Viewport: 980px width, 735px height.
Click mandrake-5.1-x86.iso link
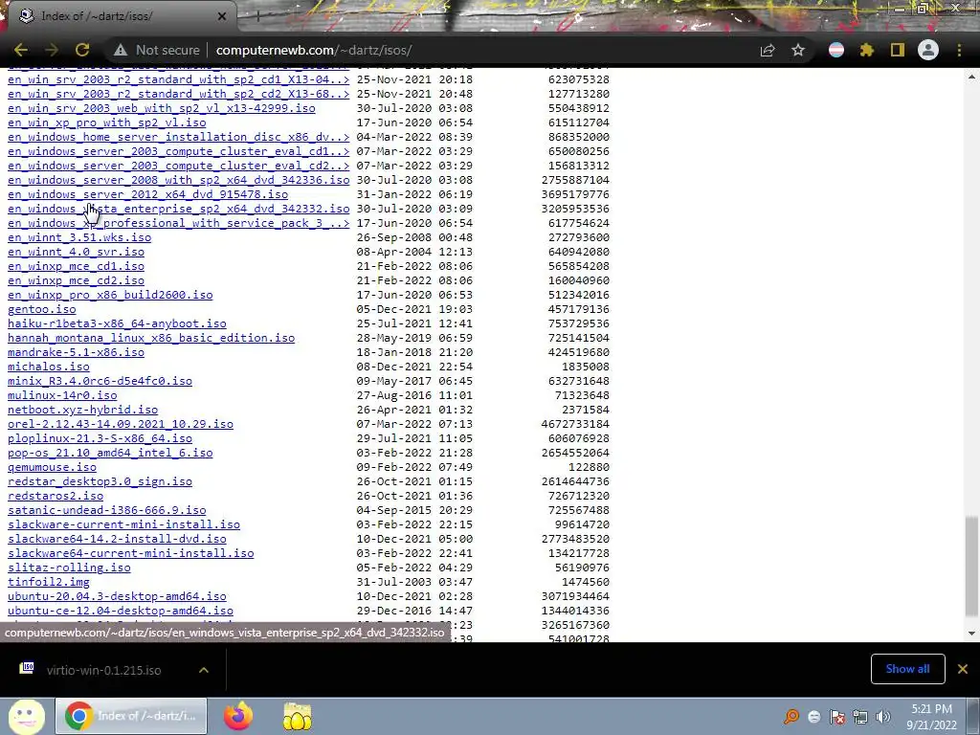click(x=76, y=352)
